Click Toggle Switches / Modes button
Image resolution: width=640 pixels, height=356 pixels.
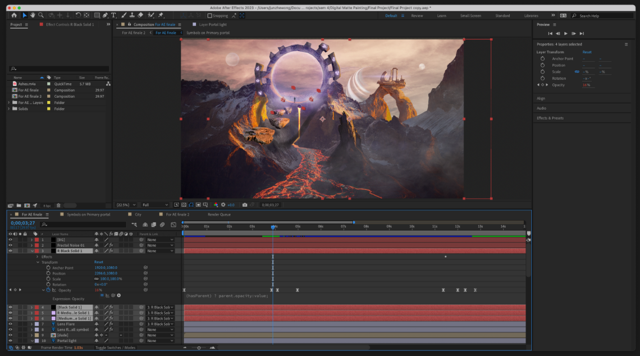115,348
